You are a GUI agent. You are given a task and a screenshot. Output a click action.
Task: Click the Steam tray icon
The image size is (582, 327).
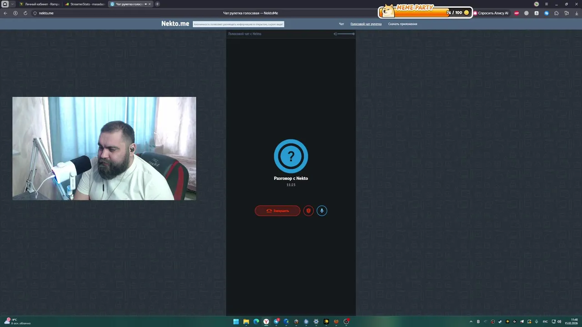point(500,322)
